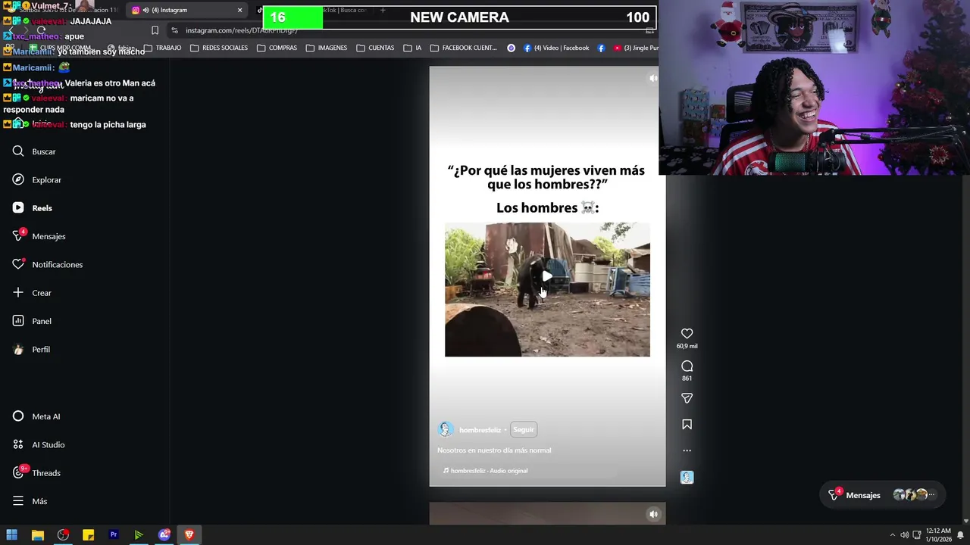The height and width of the screenshot is (545, 970).
Task: Open AI Studio
Action: (38, 444)
